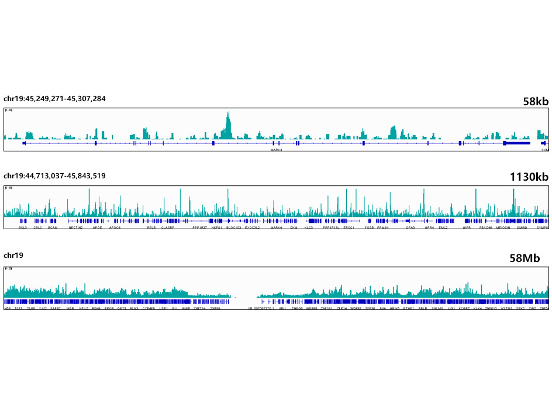The image size is (552, 414).
Task: Select the ERCC1 gene label
Action: coord(349,227)
